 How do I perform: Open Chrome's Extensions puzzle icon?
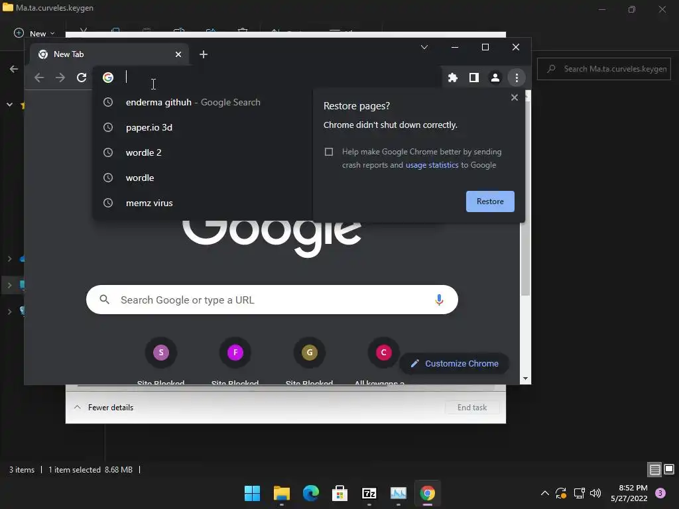[x=452, y=78]
